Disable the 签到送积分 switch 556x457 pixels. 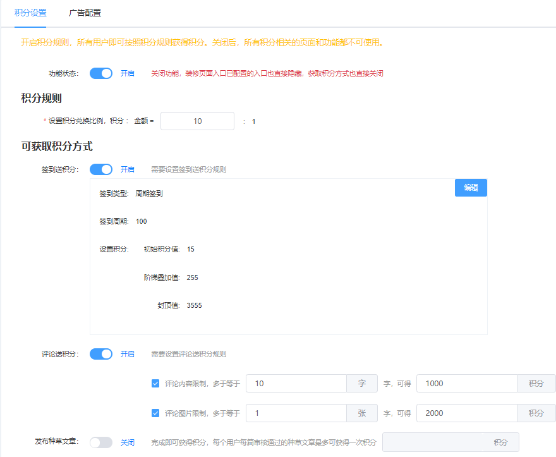(101, 169)
